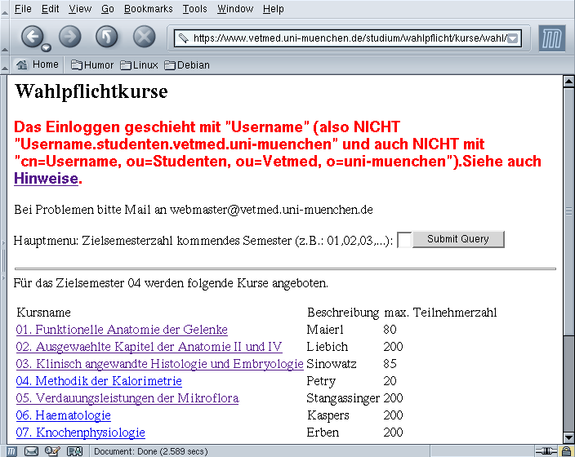Open link 03. Klinisch angewandte Histologie und Embryologie
This screenshot has height=457, width=575.
click(x=159, y=364)
